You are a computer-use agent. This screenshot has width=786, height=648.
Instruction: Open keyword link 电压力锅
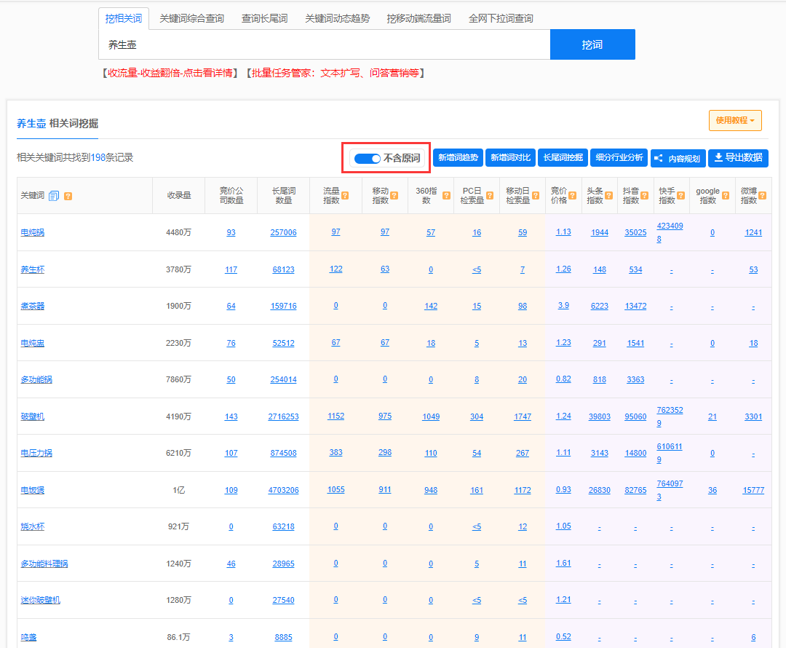[x=36, y=453]
